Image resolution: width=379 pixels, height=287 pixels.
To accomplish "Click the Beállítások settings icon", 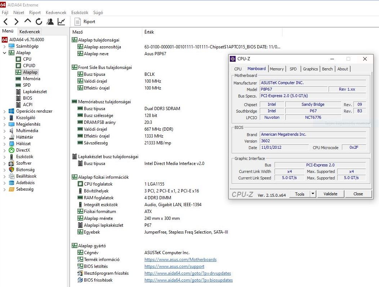I will click(x=12, y=176).
